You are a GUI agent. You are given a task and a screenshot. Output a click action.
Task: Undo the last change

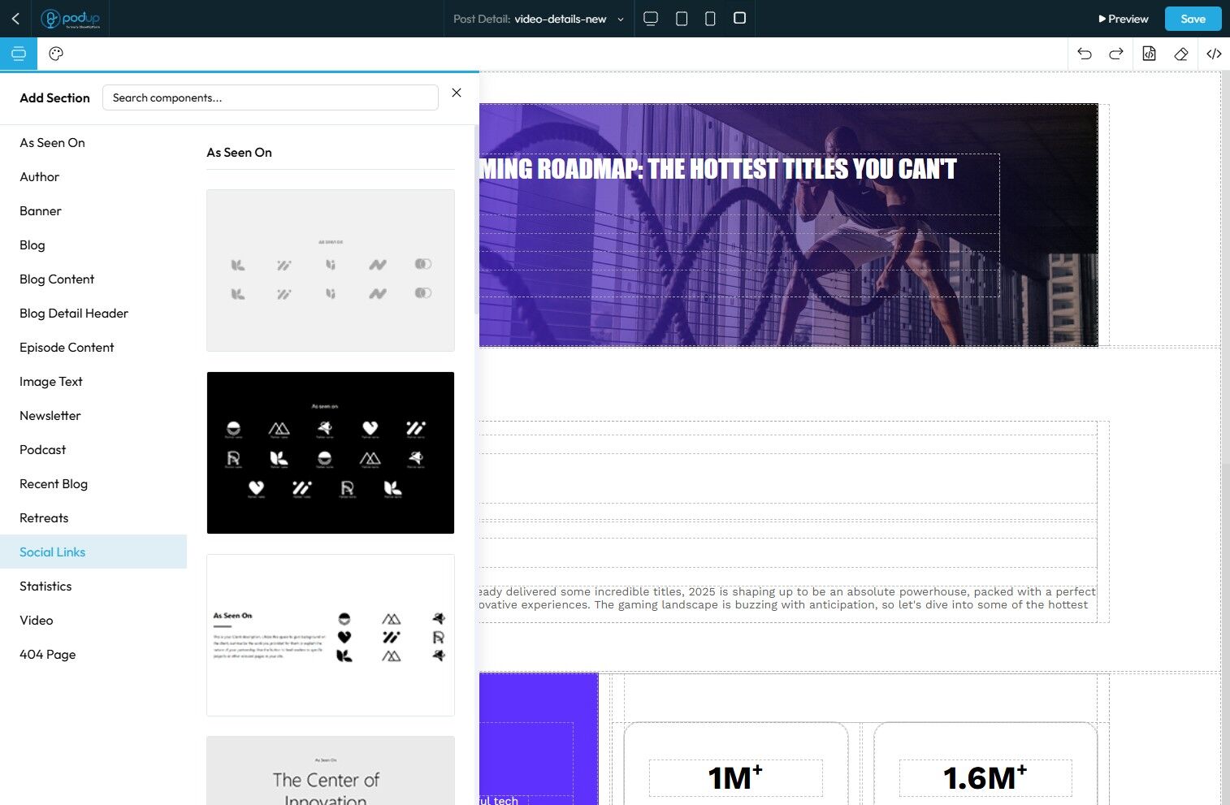[1085, 54]
